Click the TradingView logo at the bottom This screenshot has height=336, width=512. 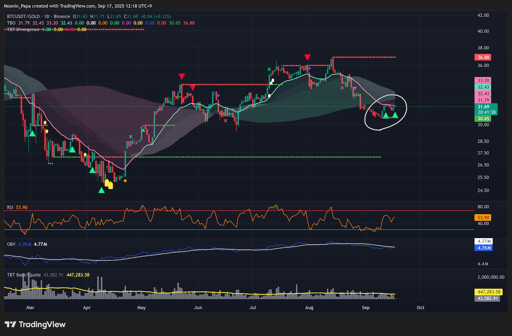tap(35, 324)
